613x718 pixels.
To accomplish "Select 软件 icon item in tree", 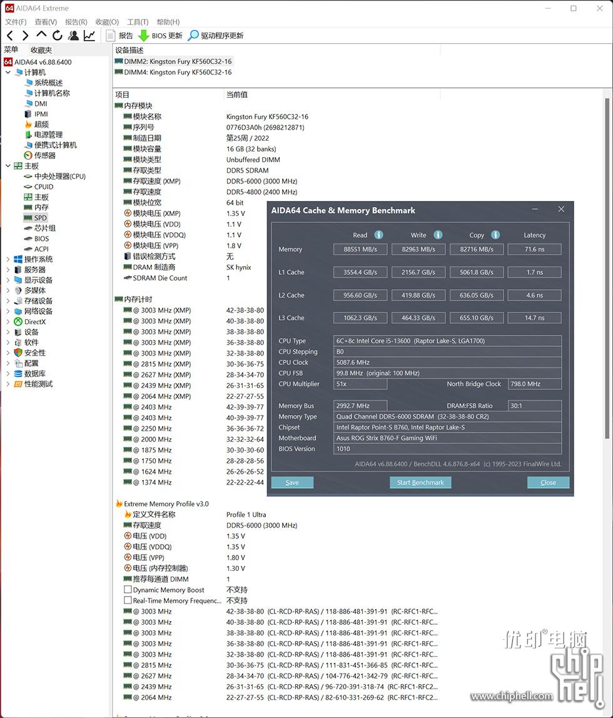I will [x=26, y=342].
